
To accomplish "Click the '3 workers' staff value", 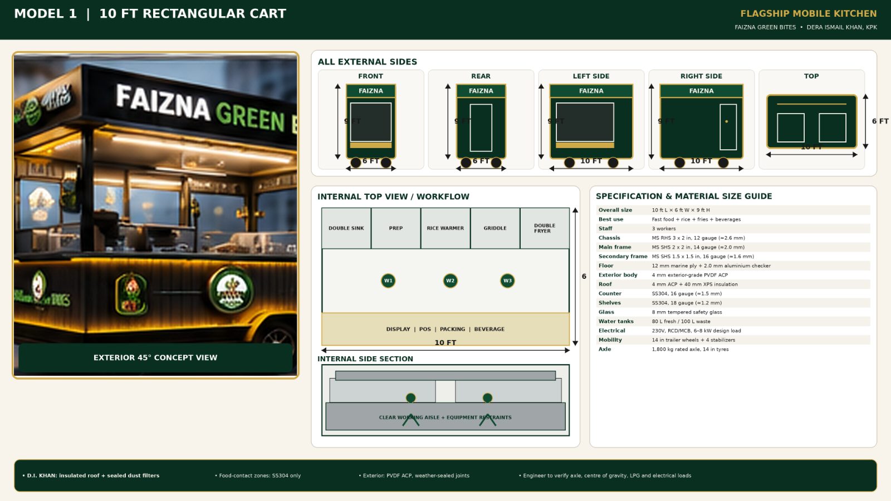I will [x=664, y=229].
